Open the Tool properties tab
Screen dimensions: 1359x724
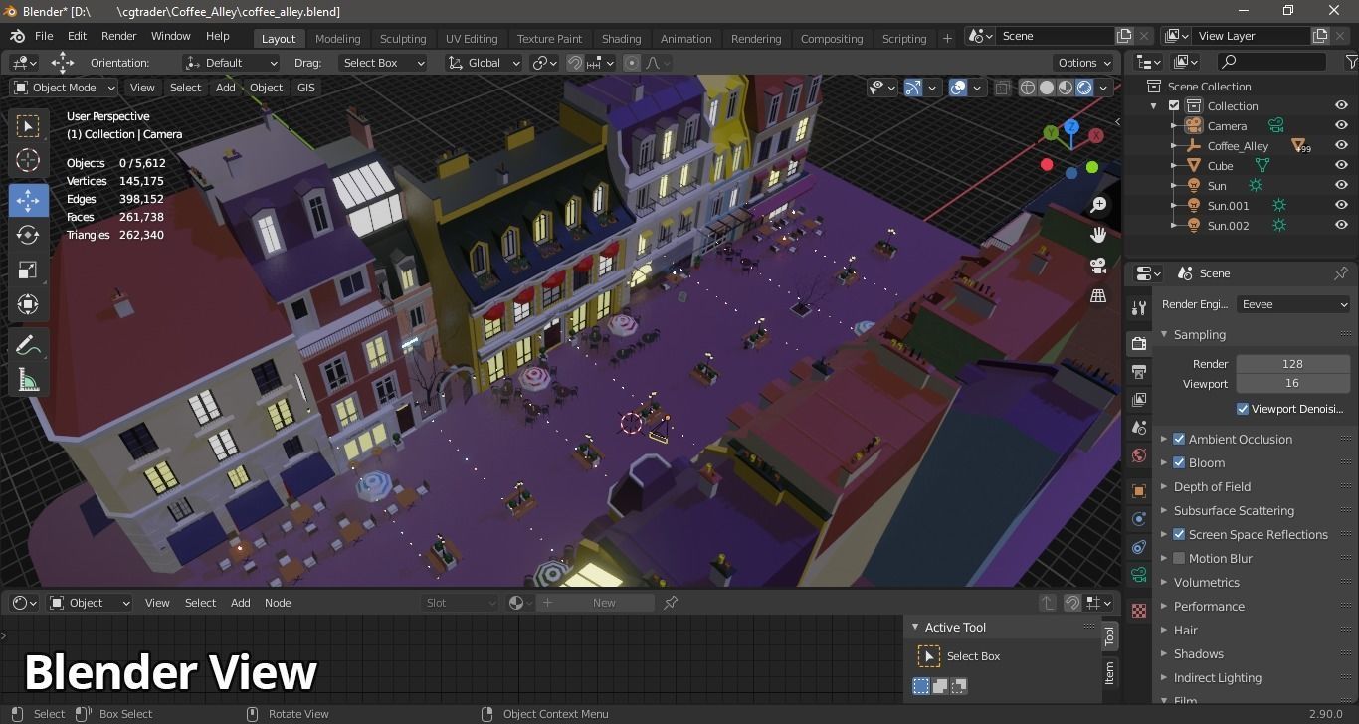[1139, 308]
